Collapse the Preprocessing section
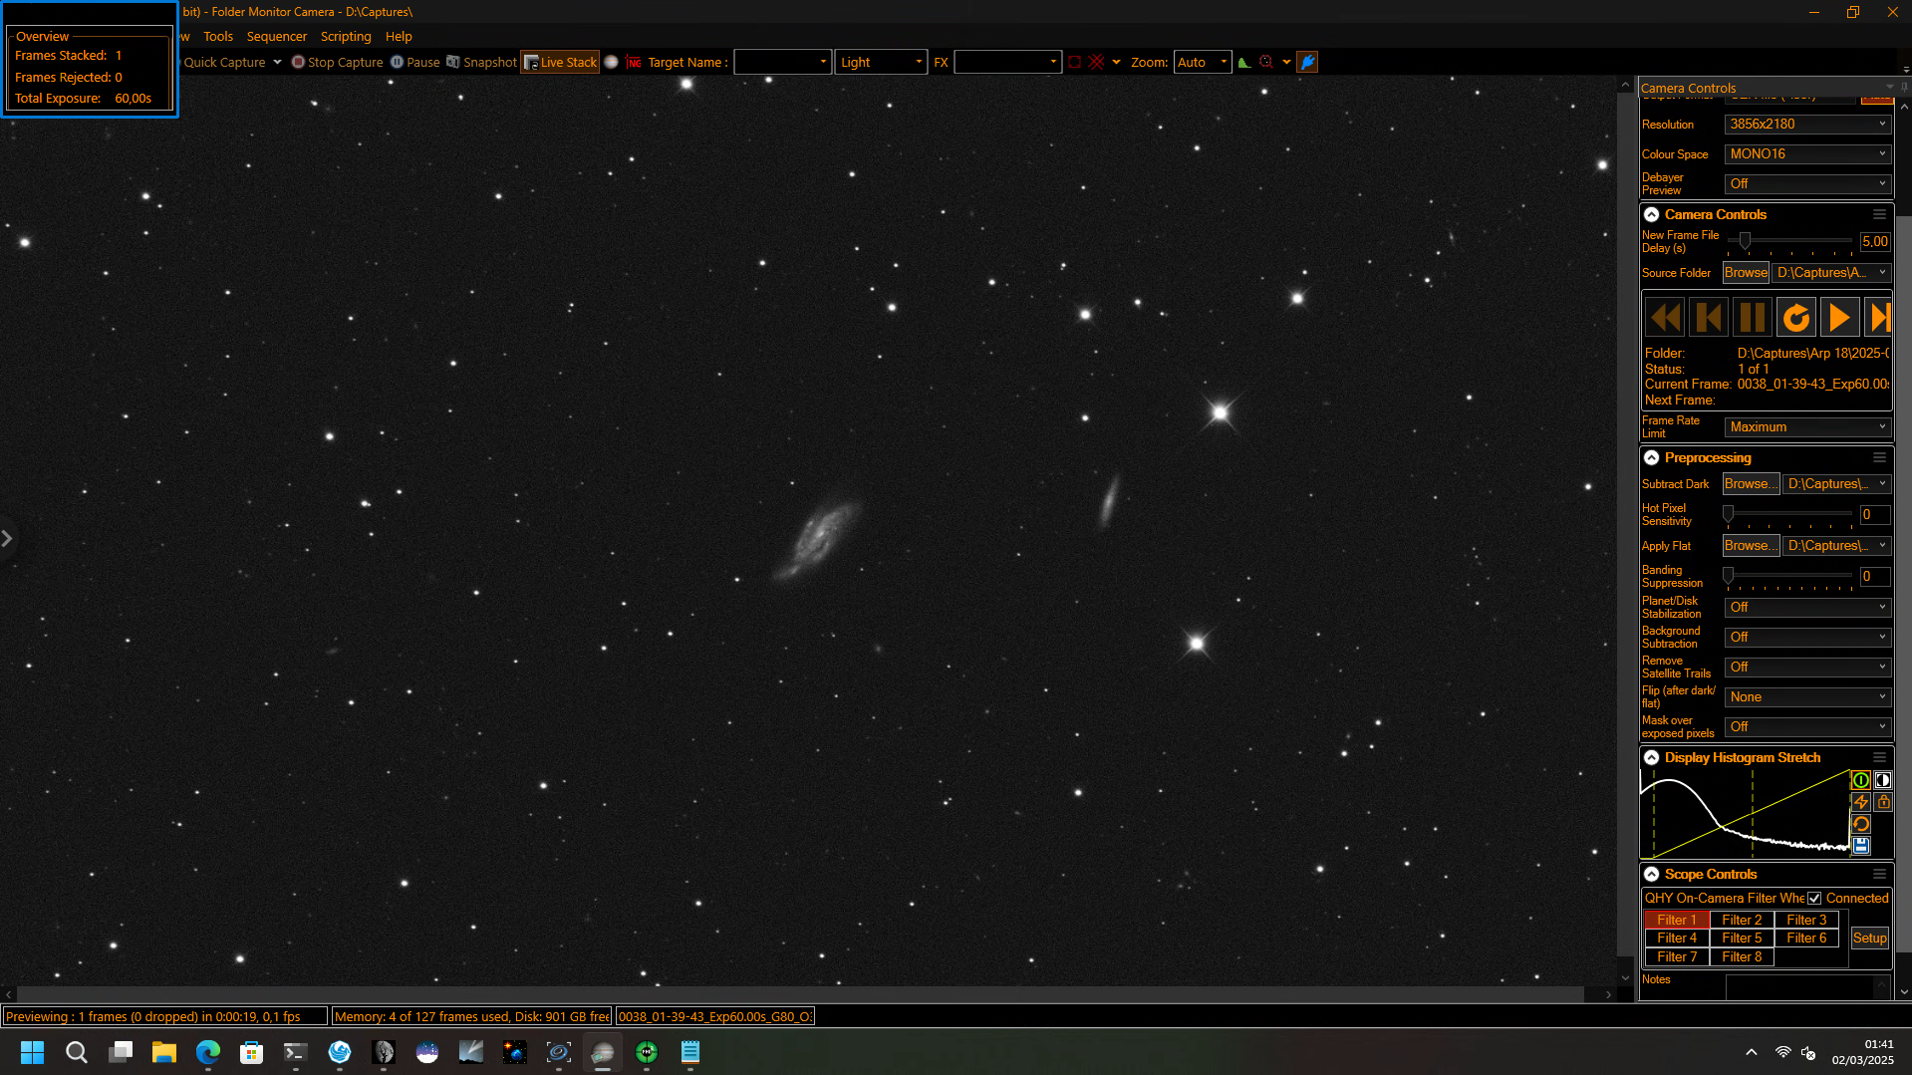 1651,457
